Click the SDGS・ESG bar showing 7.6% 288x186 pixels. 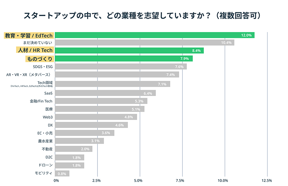pyautogui.click(x=121, y=67)
